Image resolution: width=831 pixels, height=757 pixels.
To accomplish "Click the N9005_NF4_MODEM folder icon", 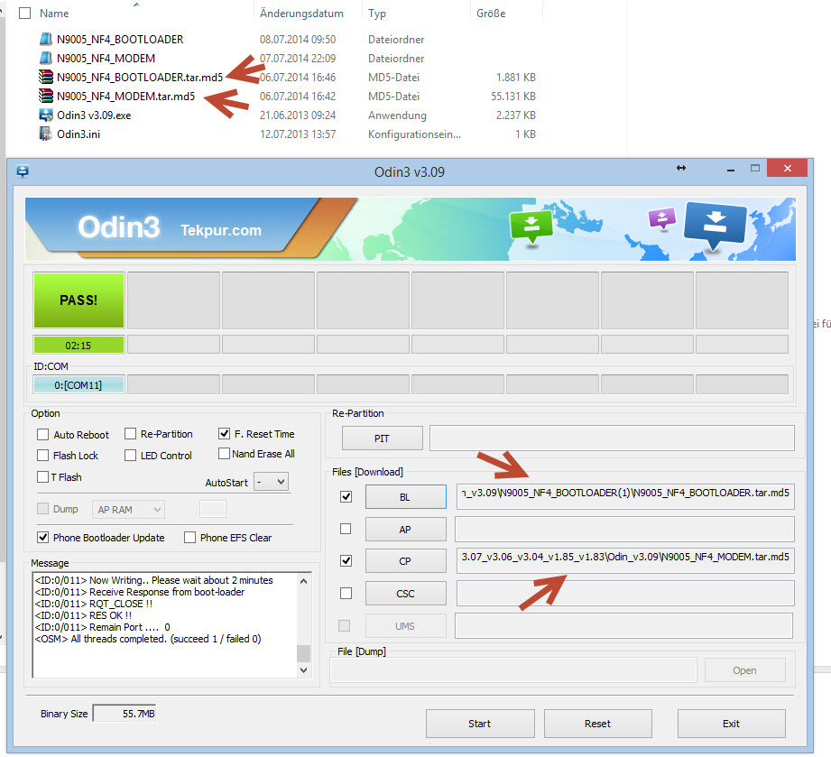I will click(46, 59).
